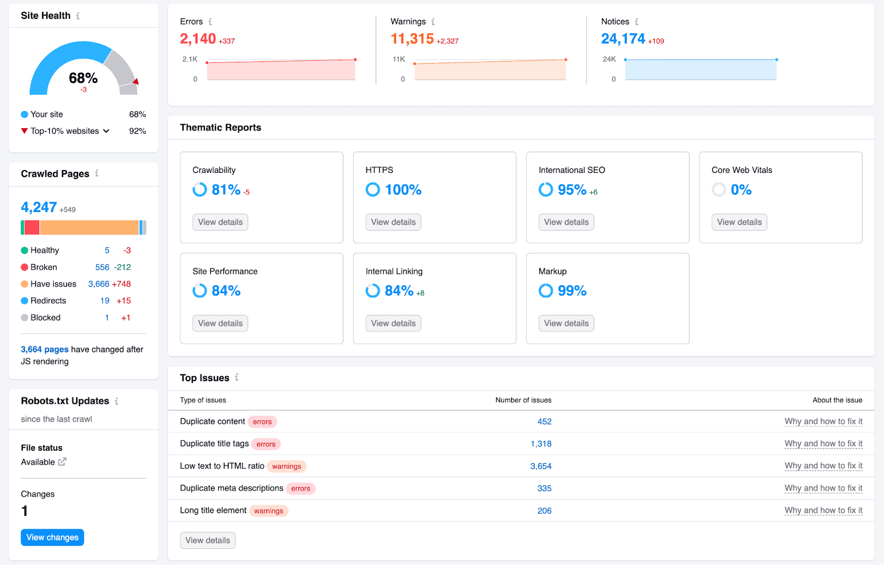
Task: Click the Robots.txt Updates info icon
Action: (117, 401)
